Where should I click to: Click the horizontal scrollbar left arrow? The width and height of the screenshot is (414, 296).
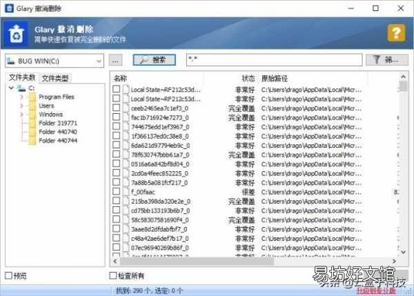tap(115, 262)
